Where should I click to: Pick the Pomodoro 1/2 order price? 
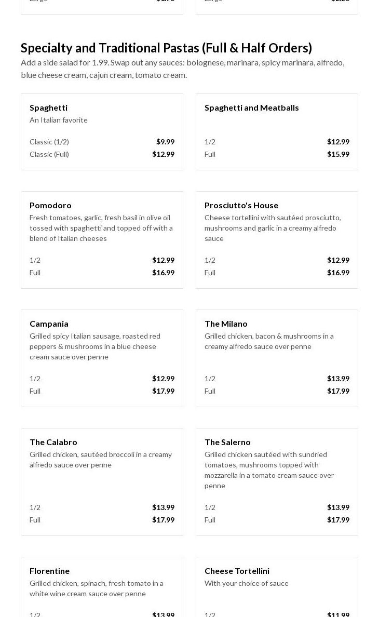tap(102, 260)
